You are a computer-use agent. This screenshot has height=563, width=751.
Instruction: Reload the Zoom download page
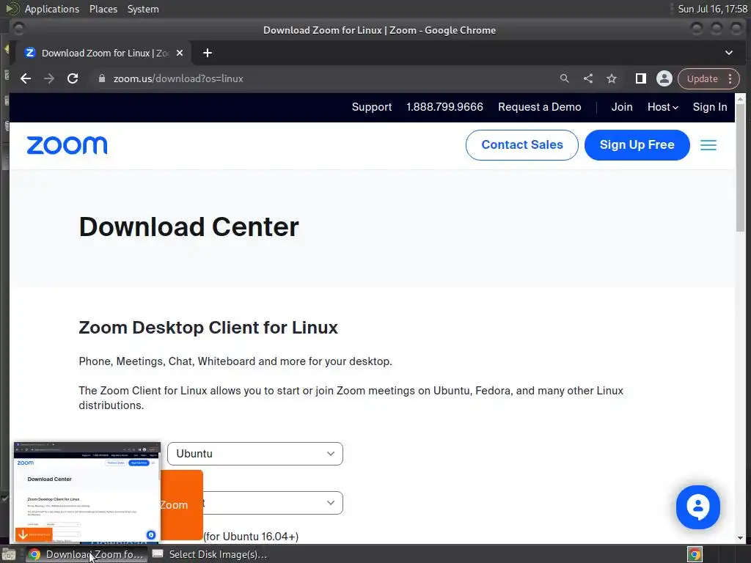[73, 78]
